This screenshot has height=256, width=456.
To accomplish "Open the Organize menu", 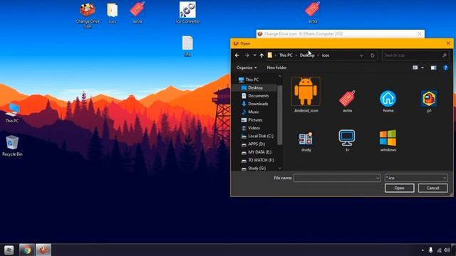I will click(247, 68).
